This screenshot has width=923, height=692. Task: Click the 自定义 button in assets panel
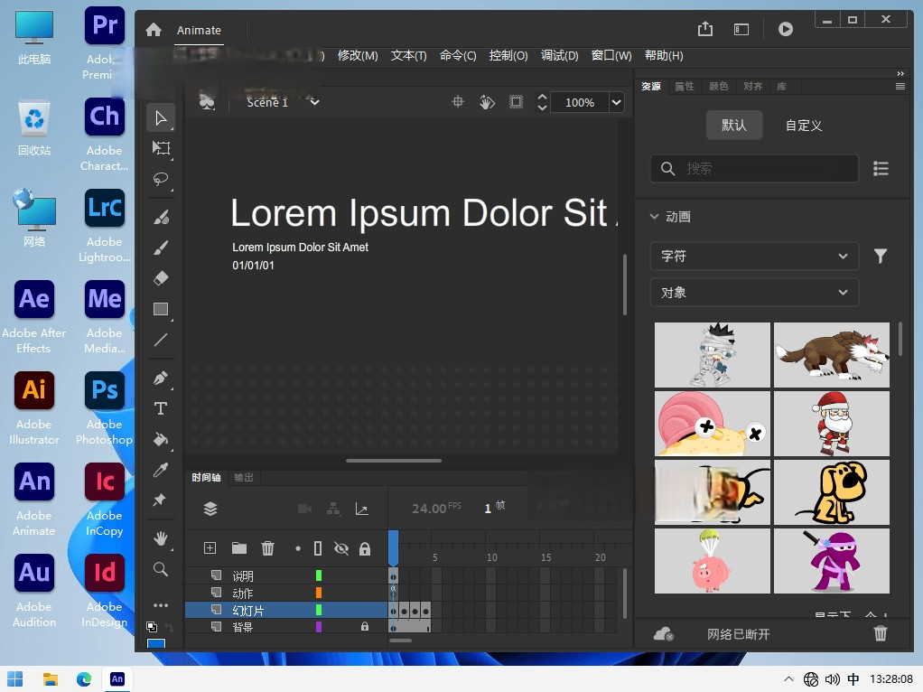coord(804,126)
